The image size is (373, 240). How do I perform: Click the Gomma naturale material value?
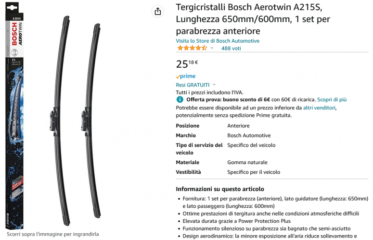247,162
